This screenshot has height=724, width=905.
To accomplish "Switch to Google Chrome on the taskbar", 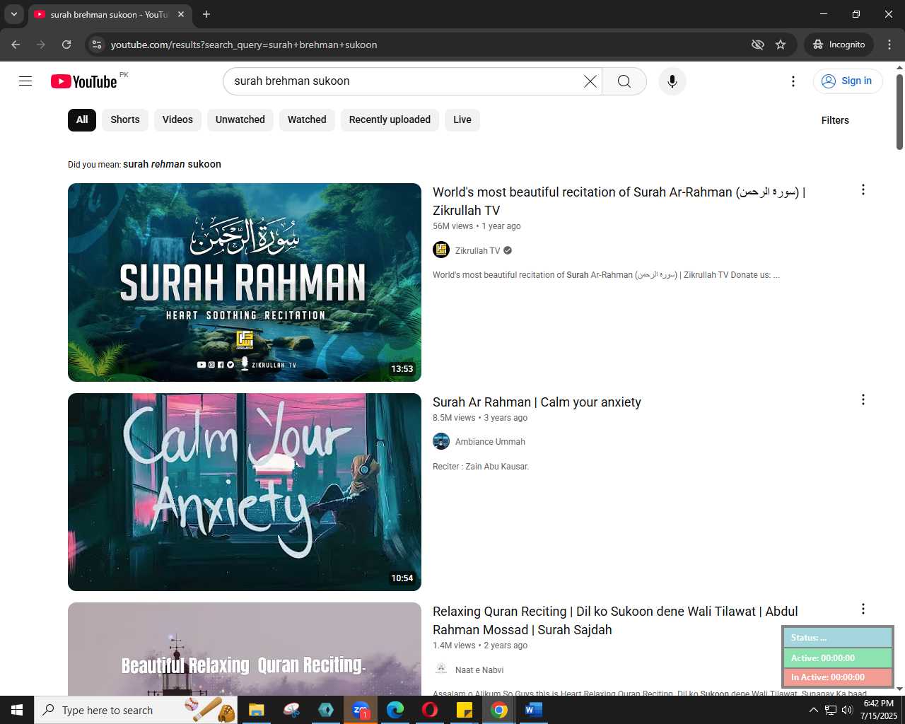I will [499, 710].
